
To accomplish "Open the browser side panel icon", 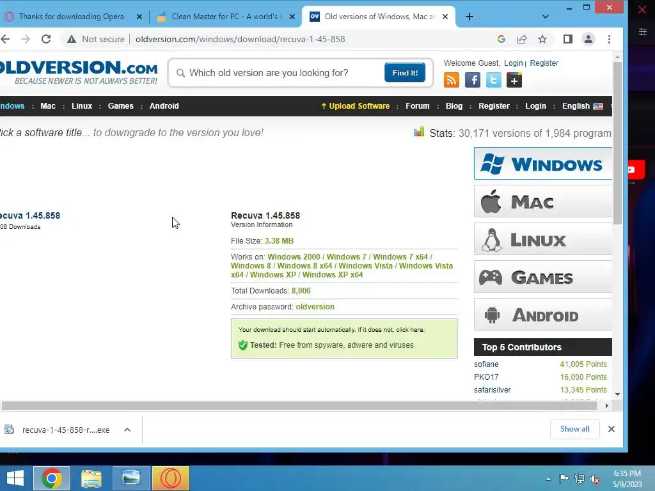I will [568, 39].
